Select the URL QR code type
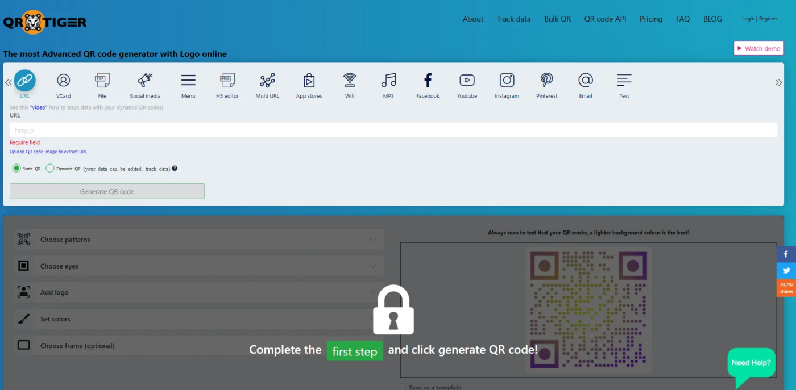Viewport: 796px width, 390px height. pos(24,83)
